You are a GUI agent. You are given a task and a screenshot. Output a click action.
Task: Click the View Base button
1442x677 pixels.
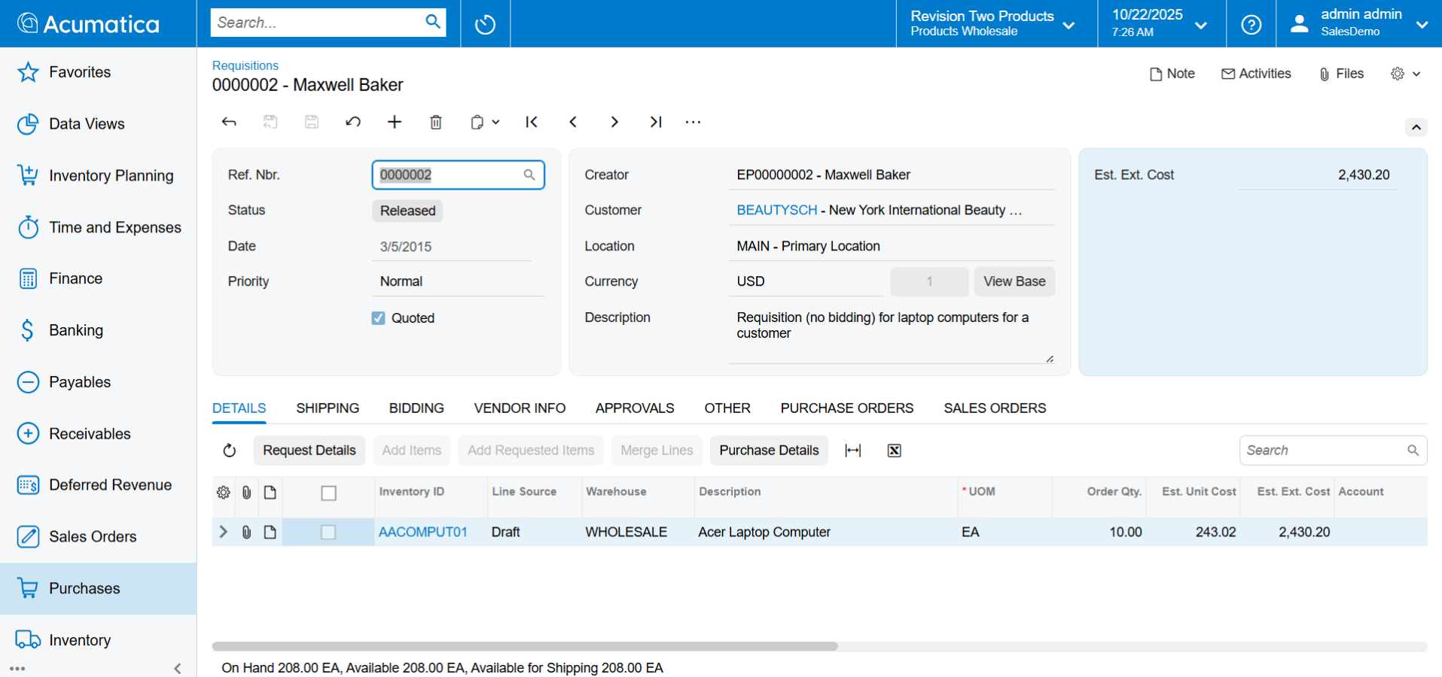pos(1014,281)
